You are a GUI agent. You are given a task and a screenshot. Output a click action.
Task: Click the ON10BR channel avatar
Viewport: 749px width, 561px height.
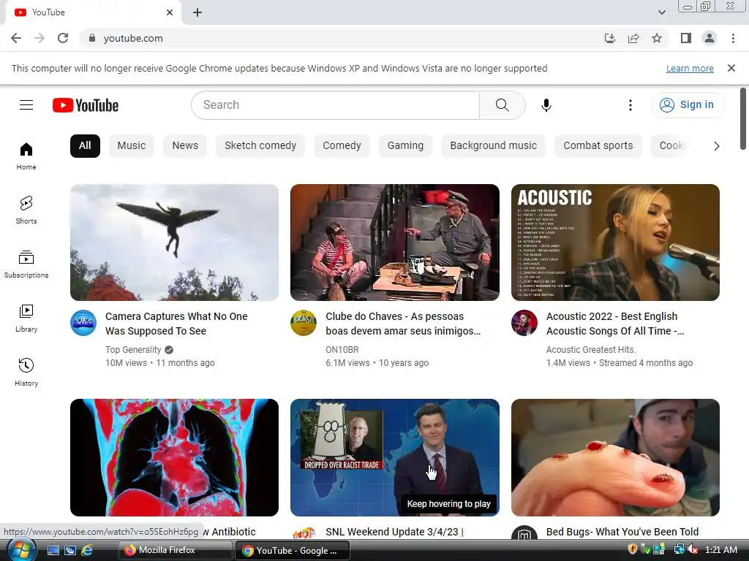(304, 323)
